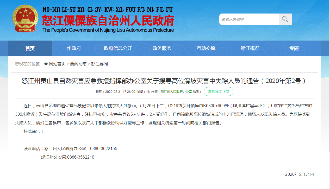Click the 怒江要闻 breadcrumb link

[x=99, y=64]
